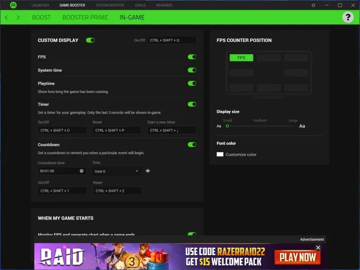Open the help question mark icon
Image resolution: width=360 pixels, height=270 pixels.
click(x=348, y=17)
